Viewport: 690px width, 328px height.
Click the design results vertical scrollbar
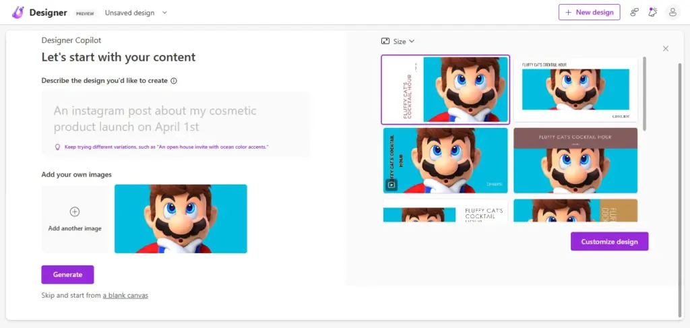click(x=645, y=93)
